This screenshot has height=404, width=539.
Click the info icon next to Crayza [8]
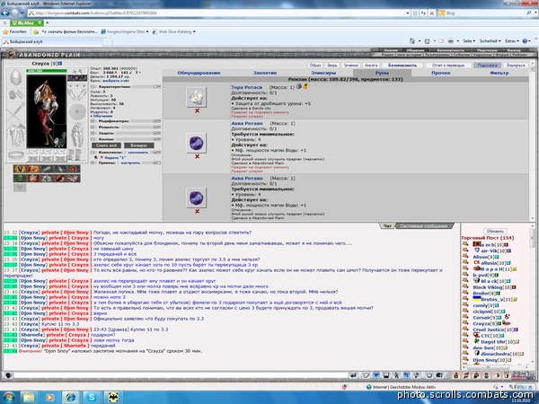(x=60, y=63)
